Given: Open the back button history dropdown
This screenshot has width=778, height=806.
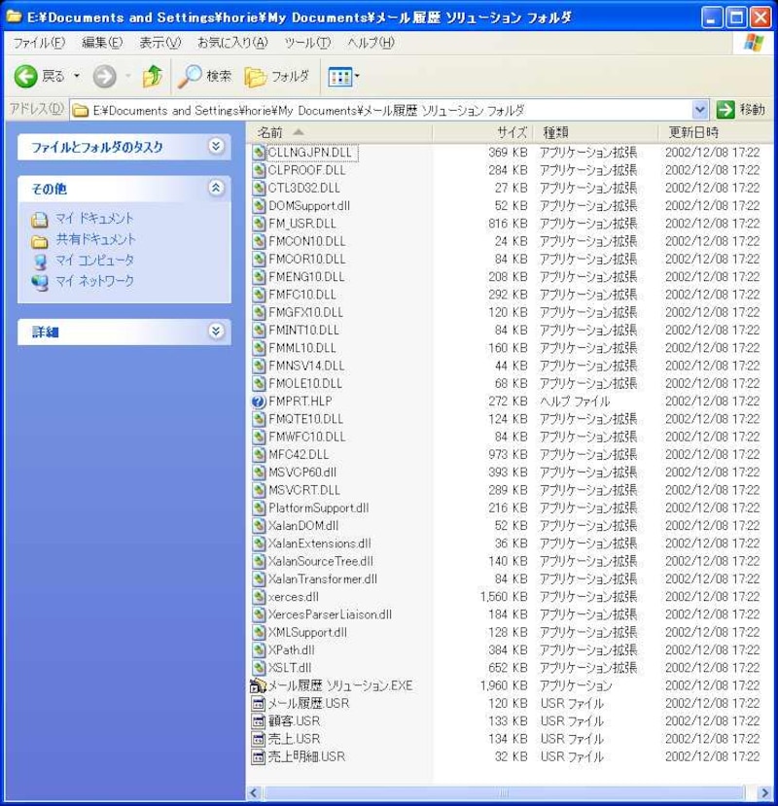Looking at the screenshot, I should click(77, 77).
